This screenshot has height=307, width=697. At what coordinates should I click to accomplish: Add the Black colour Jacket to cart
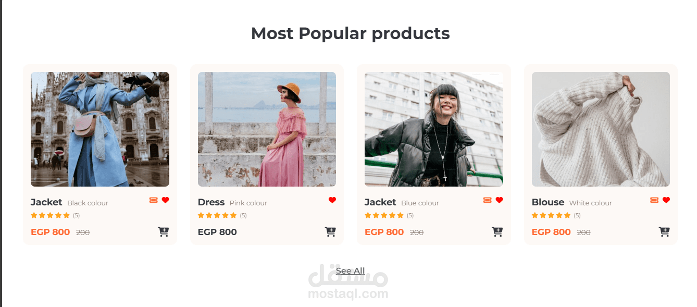164,232
